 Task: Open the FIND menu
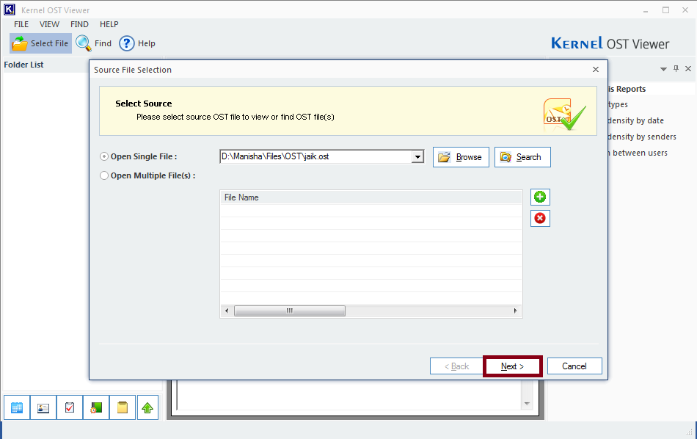click(x=79, y=24)
